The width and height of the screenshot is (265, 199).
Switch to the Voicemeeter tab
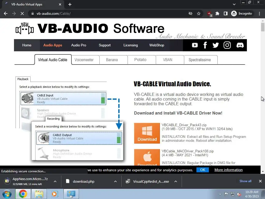(x=85, y=60)
